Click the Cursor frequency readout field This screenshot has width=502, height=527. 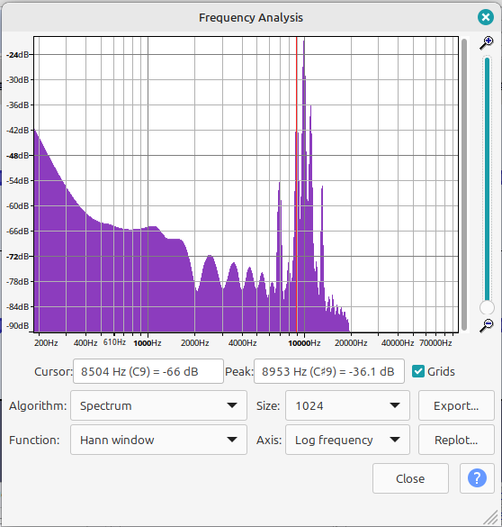[148, 371]
